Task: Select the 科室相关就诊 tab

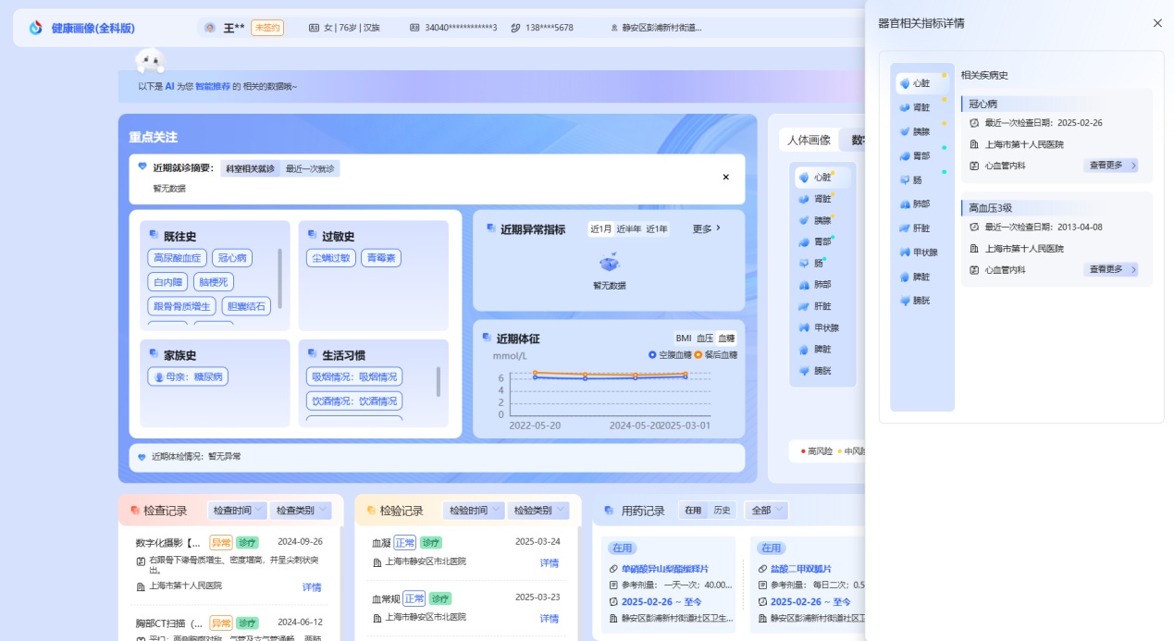Action: click(x=251, y=168)
